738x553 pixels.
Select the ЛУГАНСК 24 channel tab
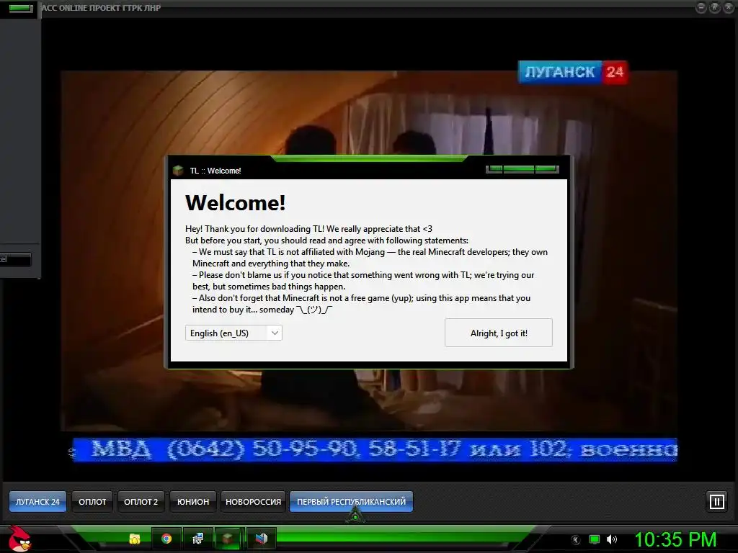[37, 502]
